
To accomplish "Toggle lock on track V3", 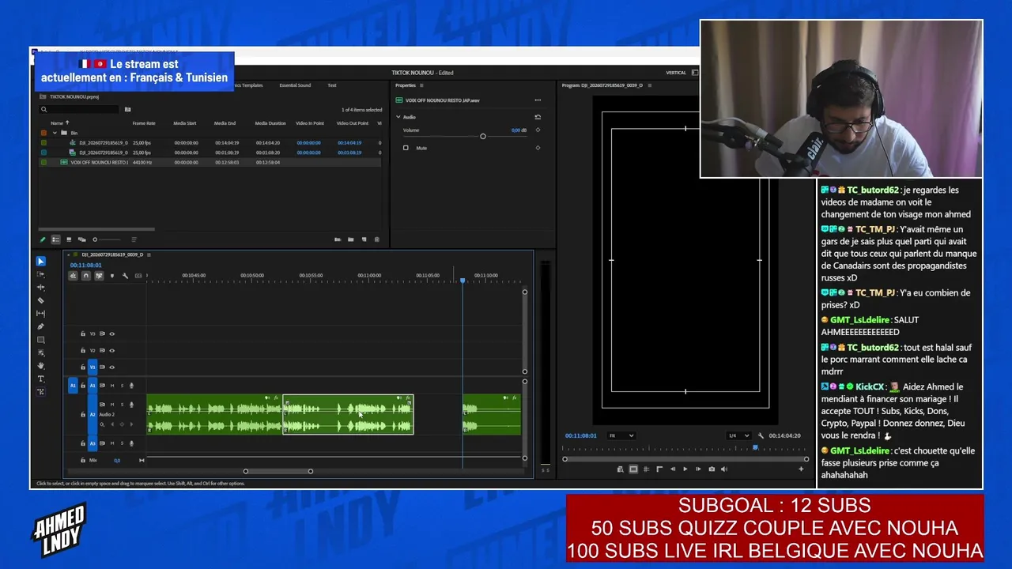I will click(83, 333).
